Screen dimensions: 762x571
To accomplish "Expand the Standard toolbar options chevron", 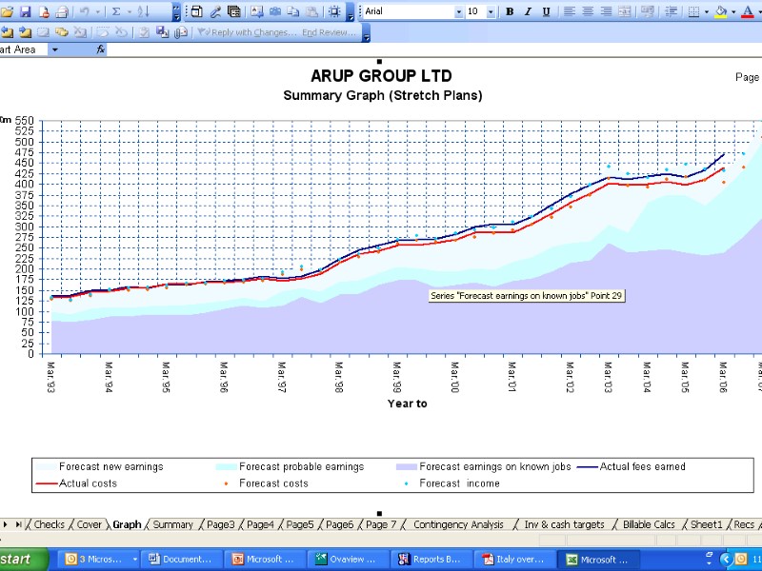I will [176, 12].
